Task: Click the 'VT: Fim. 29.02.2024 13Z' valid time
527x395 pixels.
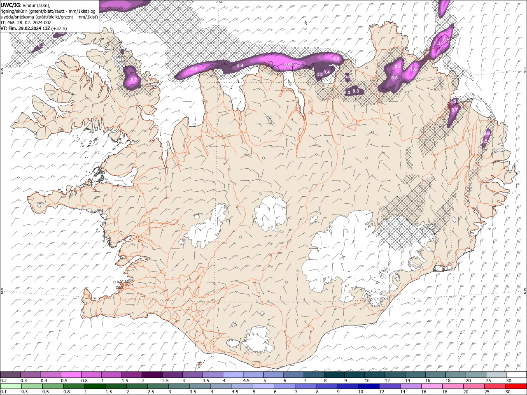Action: pos(26,28)
